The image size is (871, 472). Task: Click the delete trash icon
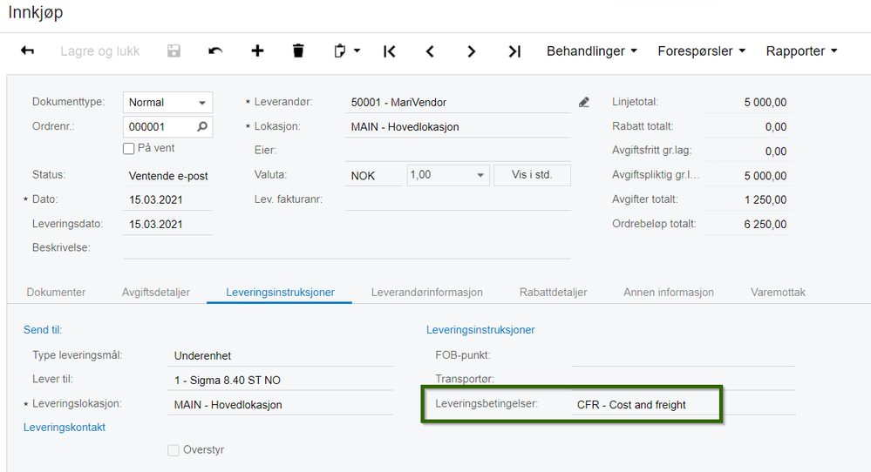click(x=298, y=51)
